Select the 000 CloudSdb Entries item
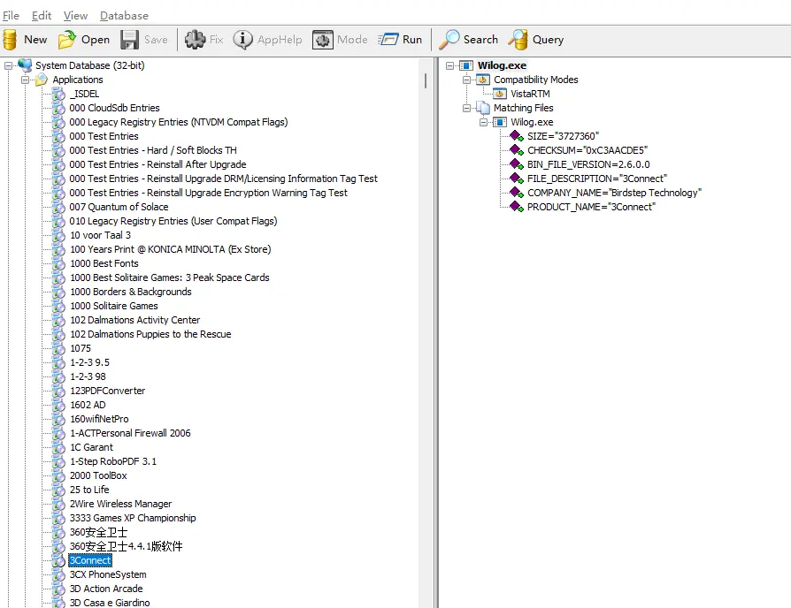Image resolution: width=791 pixels, height=608 pixels. click(114, 108)
